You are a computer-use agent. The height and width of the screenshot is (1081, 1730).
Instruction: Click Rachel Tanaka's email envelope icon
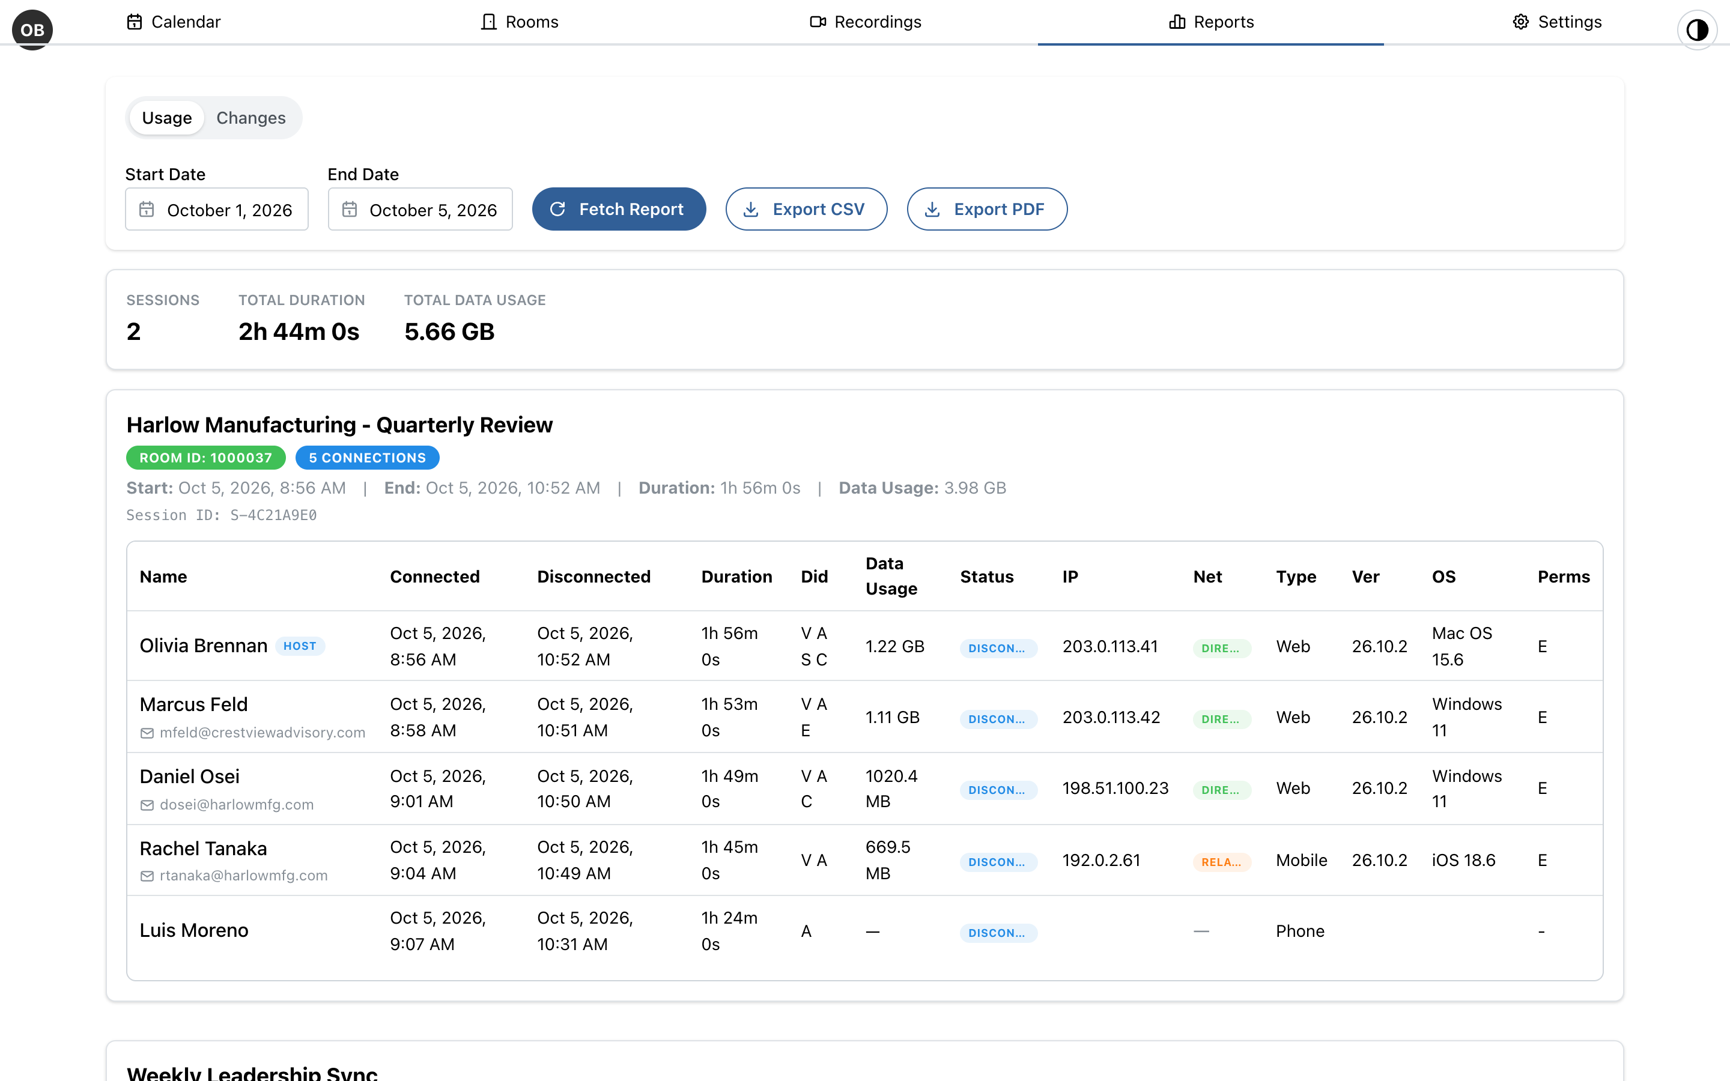coord(147,876)
